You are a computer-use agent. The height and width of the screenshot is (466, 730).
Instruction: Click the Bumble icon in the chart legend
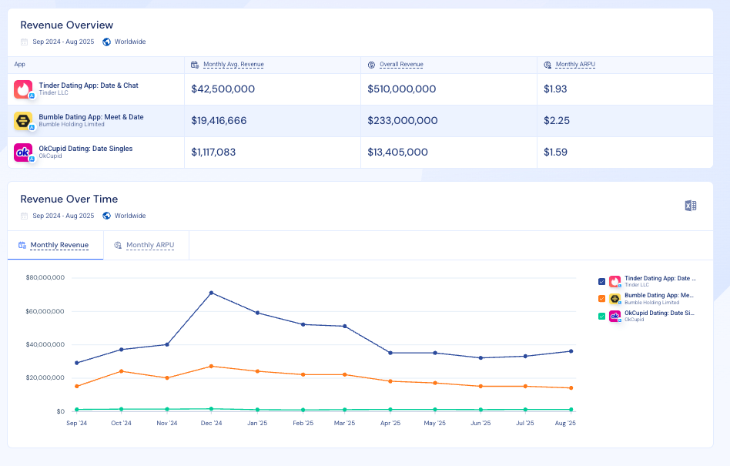pos(614,299)
